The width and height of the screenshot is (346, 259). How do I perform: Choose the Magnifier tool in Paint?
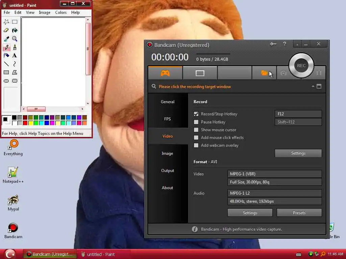coord(15,39)
